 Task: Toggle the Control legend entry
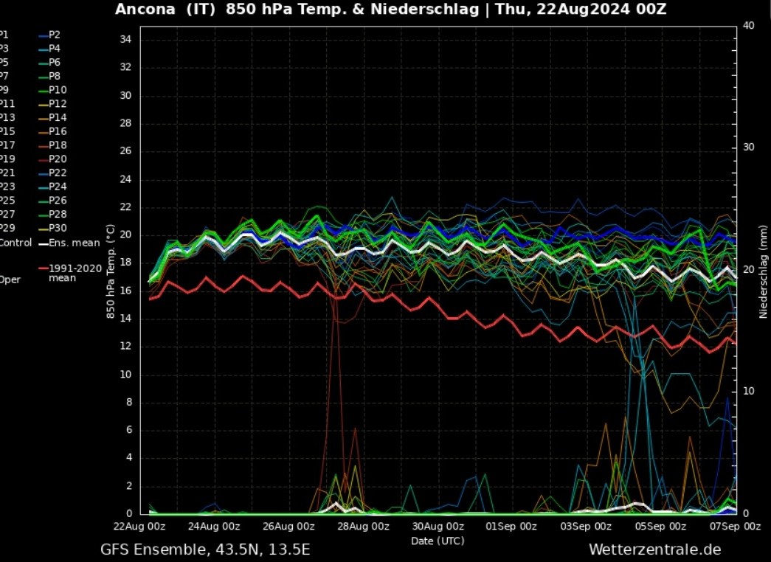click(15, 243)
